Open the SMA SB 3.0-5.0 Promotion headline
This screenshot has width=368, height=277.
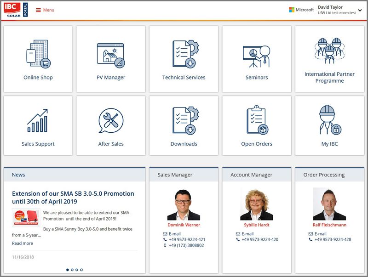coord(73,198)
